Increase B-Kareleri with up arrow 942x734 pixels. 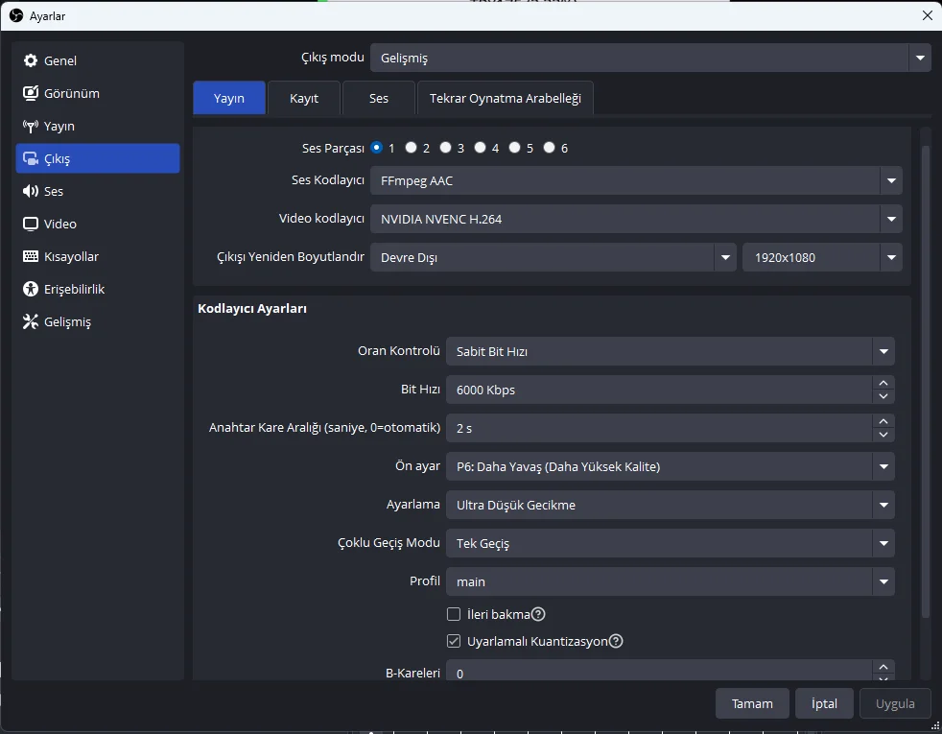tap(883, 667)
